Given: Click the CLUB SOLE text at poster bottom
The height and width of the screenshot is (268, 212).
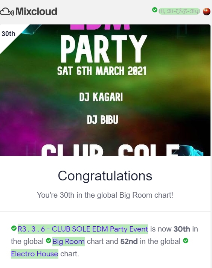Looking at the screenshot, I should coord(110,150).
